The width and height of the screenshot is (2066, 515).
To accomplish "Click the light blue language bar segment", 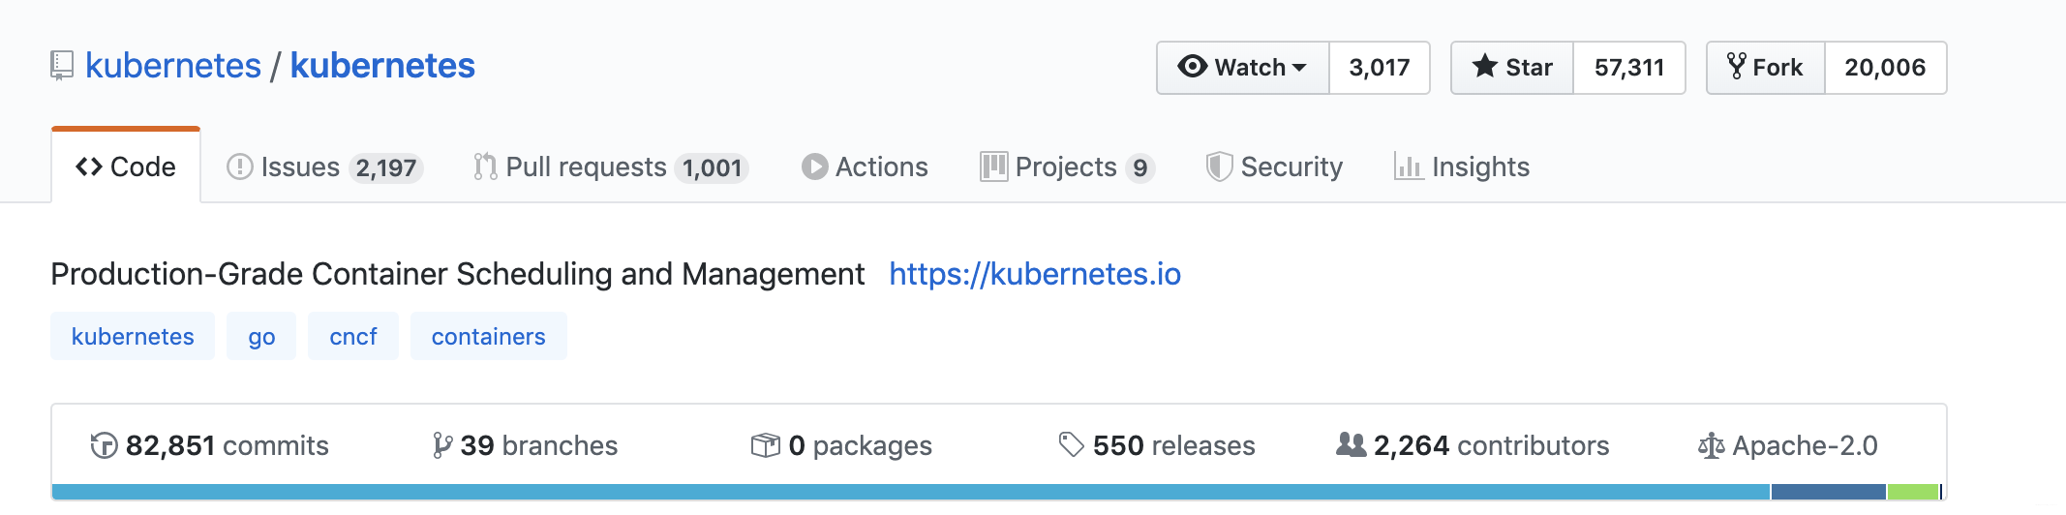I will coord(910,492).
